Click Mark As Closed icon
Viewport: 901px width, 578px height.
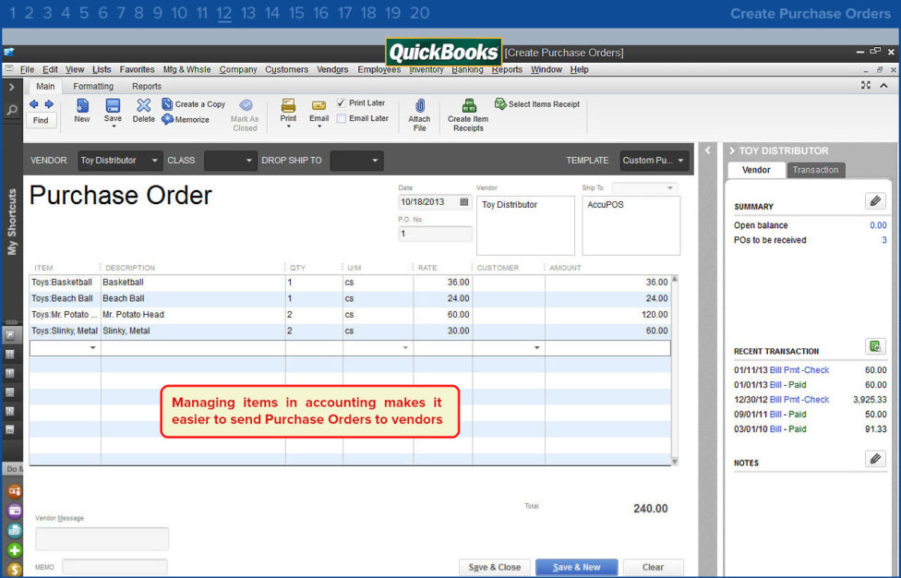(246, 105)
